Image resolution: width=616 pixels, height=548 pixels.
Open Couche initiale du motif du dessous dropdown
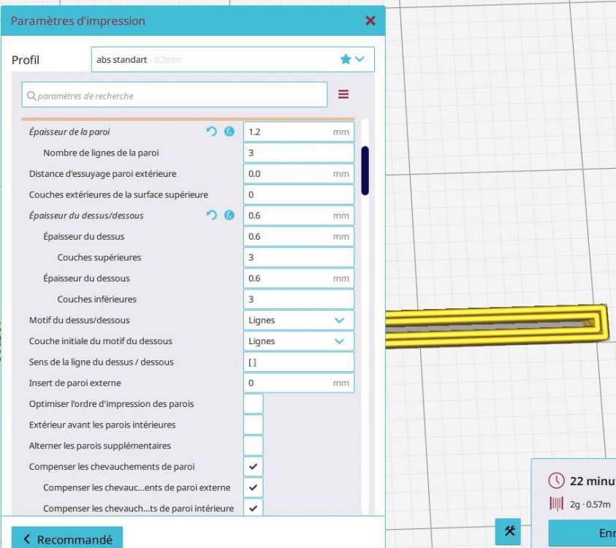[299, 341]
